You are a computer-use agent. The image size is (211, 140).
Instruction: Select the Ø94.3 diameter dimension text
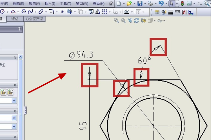click(x=81, y=55)
